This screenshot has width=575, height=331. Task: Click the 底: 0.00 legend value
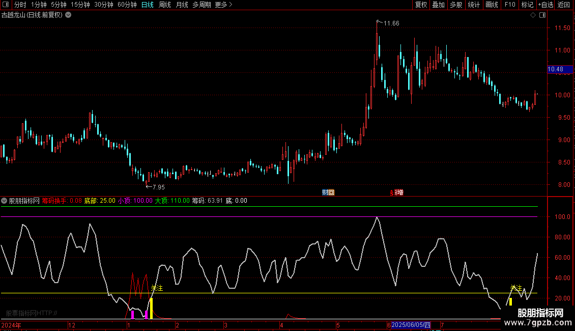pyautogui.click(x=236, y=201)
